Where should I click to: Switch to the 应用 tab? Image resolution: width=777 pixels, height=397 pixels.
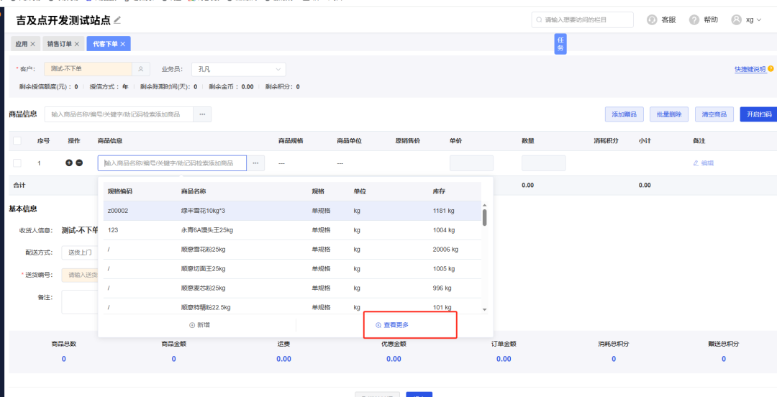coord(22,45)
